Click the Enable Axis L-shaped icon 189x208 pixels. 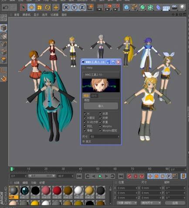coord(3,70)
